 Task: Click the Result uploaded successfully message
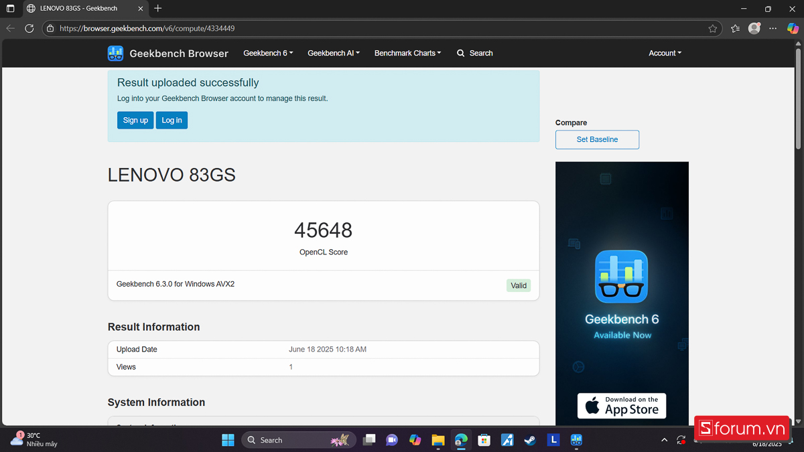click(x=188, y=82)
